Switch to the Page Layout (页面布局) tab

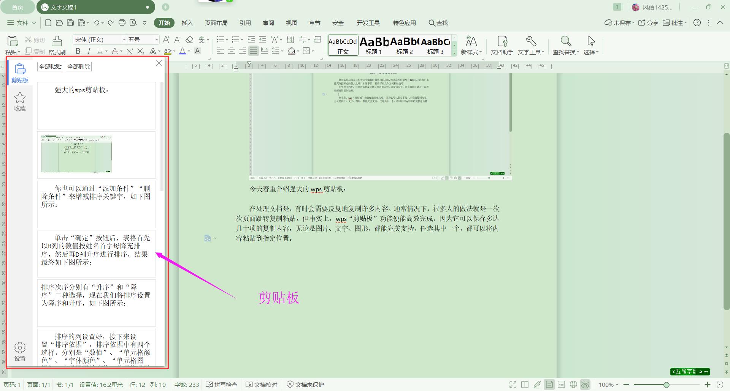[216, 23]
